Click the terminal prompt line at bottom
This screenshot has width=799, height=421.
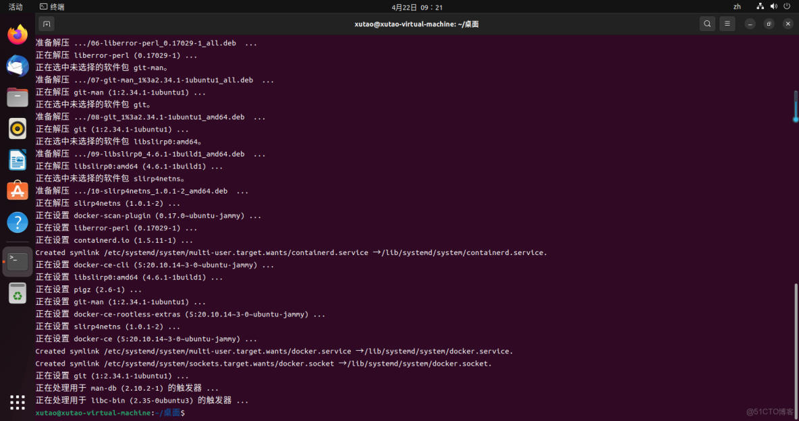point(111,413)
